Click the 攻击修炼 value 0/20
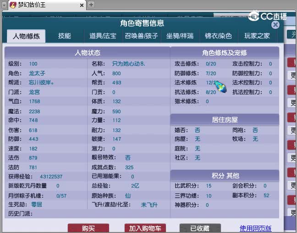297x233 pixels. (211, 64)
